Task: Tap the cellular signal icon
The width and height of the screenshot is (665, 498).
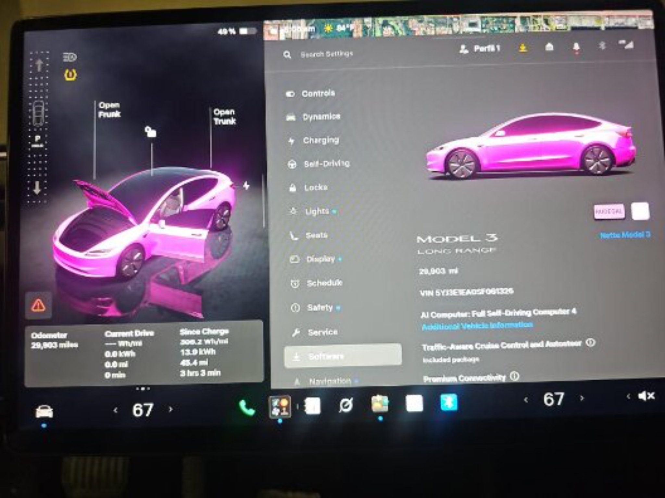Action: pos(626,45)
